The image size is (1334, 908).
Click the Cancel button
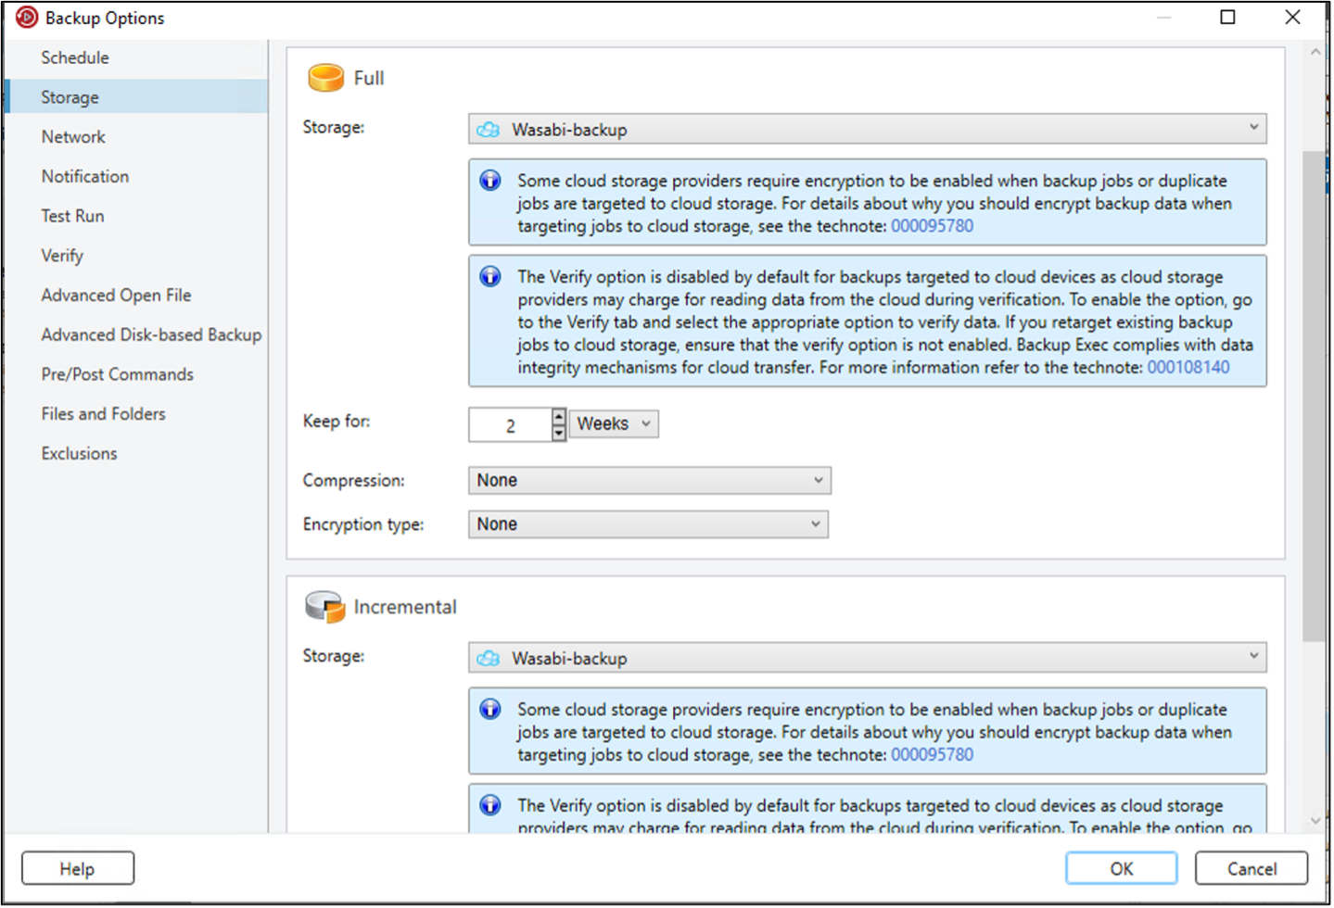click(1251, 868)
